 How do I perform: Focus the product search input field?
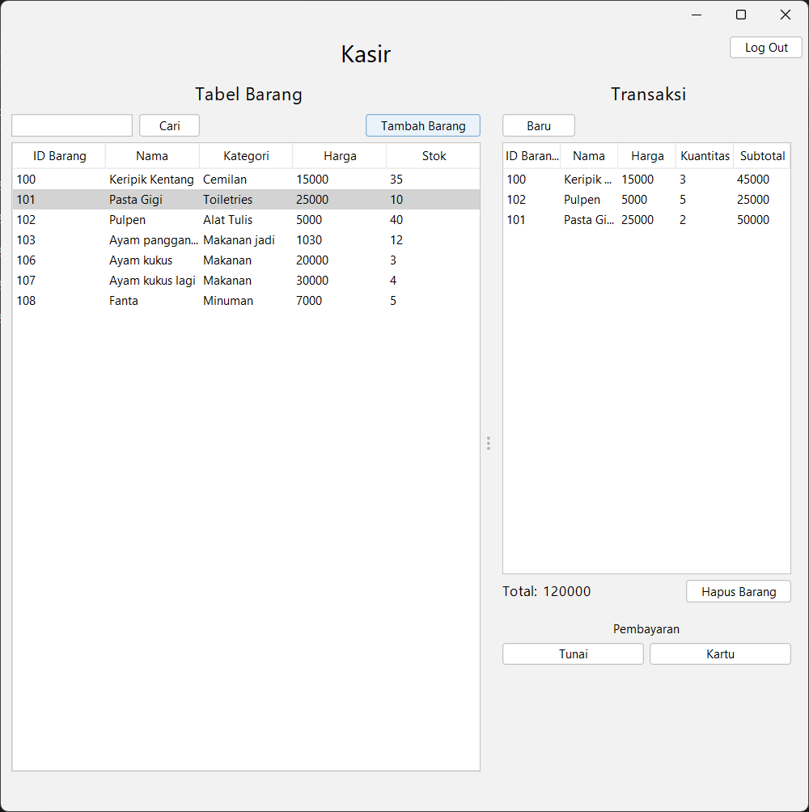coord(72,125)
